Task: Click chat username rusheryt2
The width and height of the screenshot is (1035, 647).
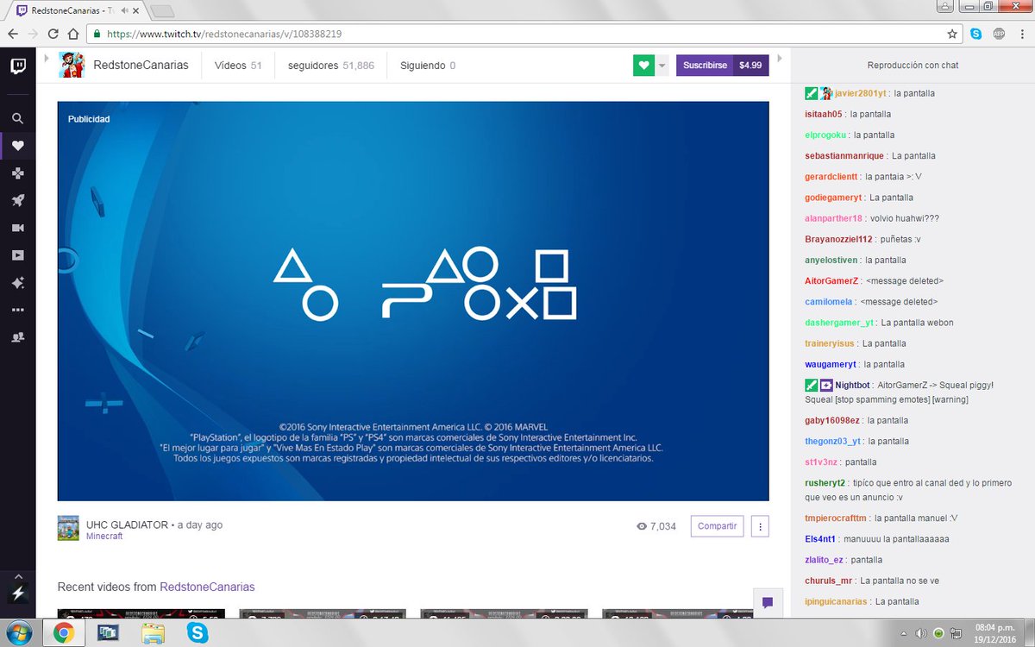Action: 825,482
